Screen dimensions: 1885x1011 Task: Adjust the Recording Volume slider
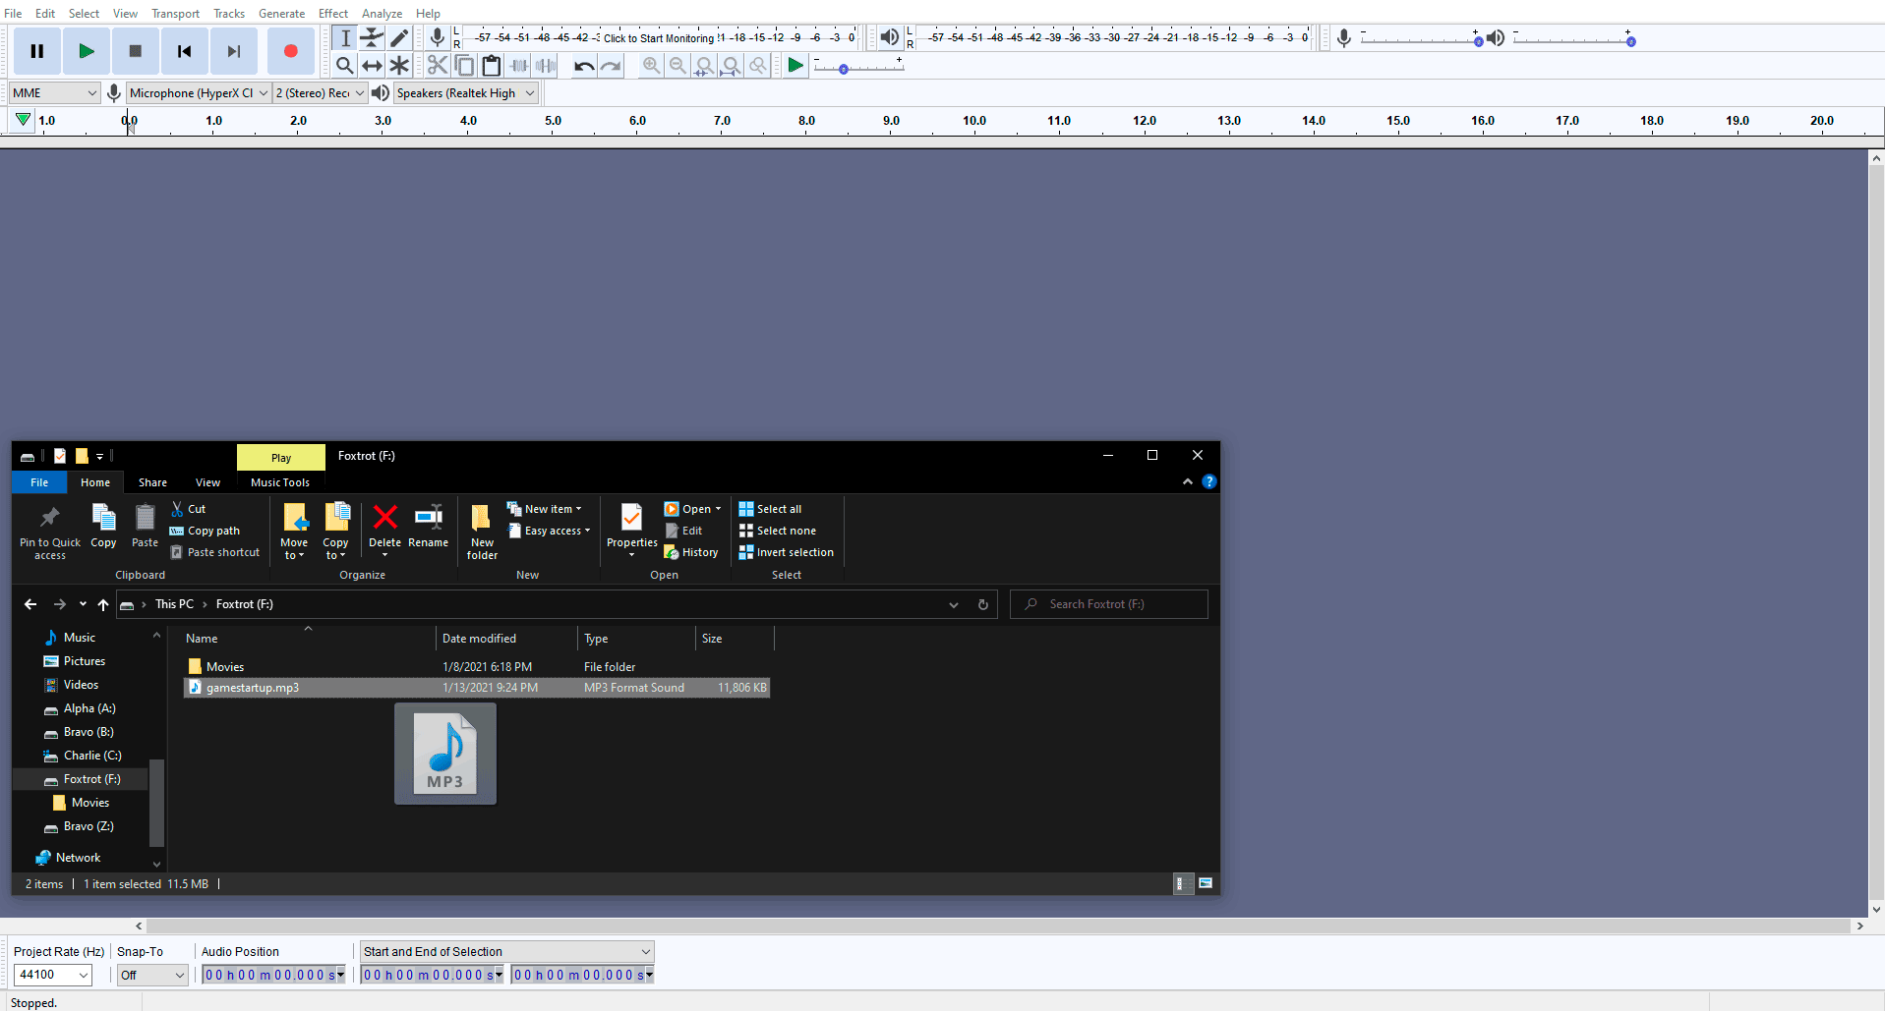pyautogui.click(x=1422, y=39)
